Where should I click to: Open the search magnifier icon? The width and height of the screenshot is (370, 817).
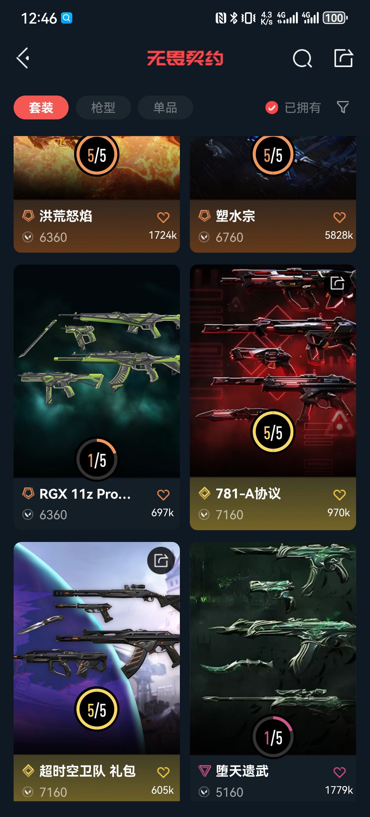(x=303, y=58)
